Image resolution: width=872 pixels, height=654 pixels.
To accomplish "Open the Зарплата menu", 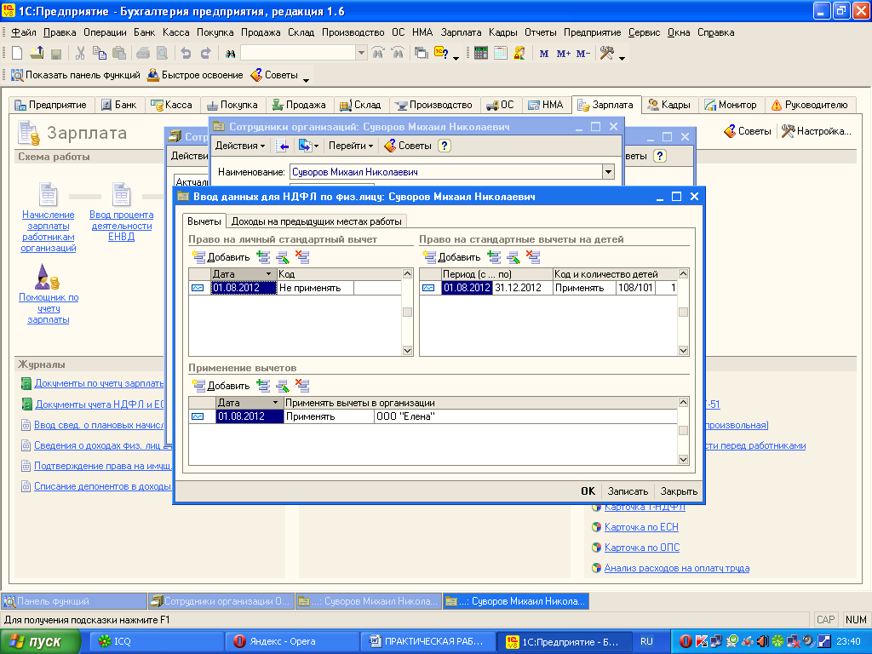I will click(461, 32).
